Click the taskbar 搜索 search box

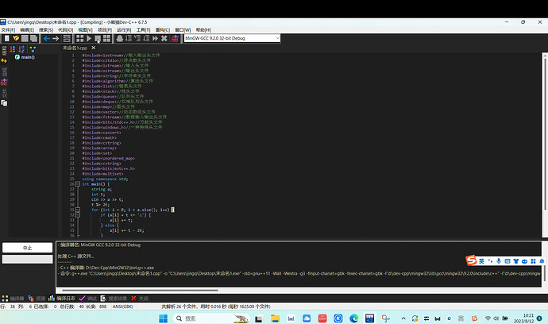pos(211,318)
